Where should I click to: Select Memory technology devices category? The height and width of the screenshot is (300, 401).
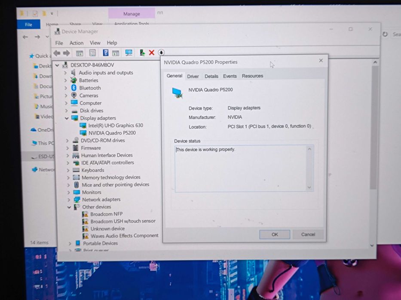pyautogui.click(x=111, y=177)
